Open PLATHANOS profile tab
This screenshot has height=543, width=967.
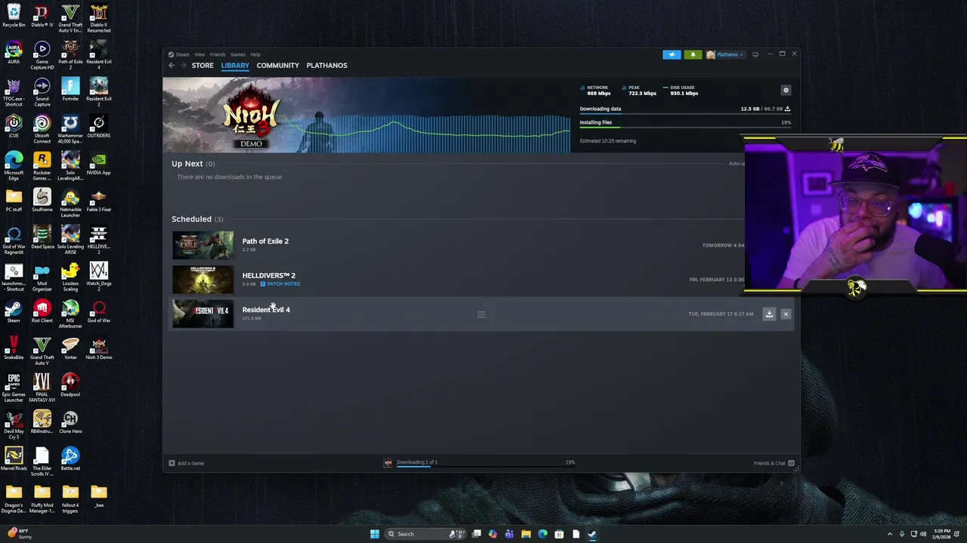click(326, 66)
